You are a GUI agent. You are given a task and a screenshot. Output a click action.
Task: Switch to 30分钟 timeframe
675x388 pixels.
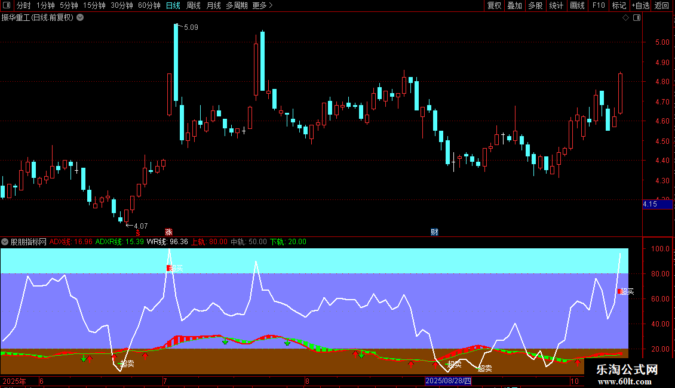click(122, 5)
